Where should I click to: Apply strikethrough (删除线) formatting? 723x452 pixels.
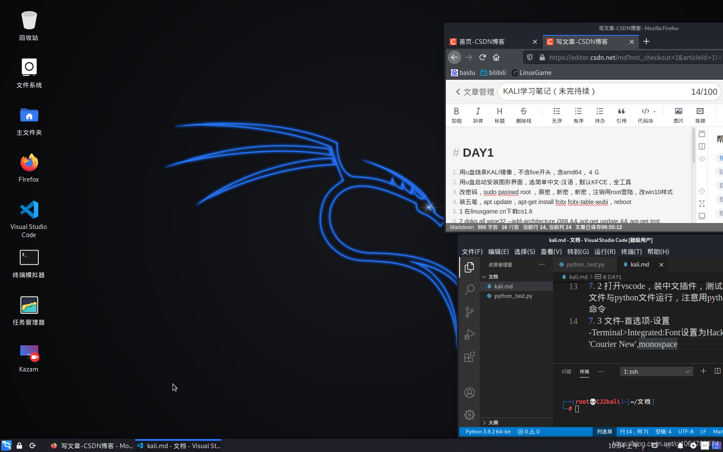pos(524,115)
